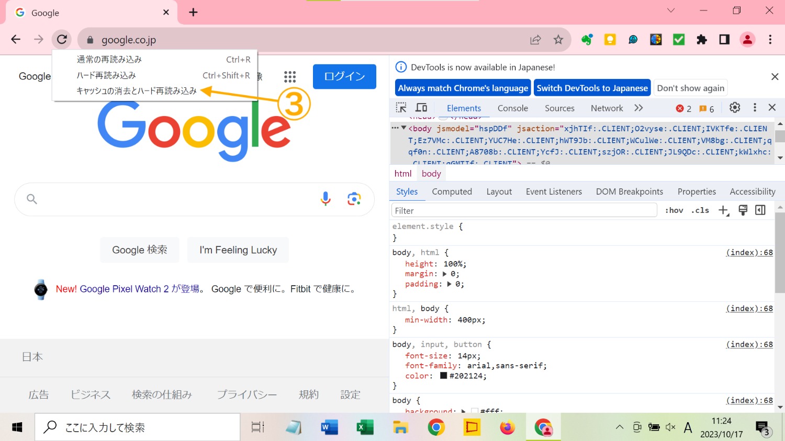The image size is (785, 441).
Task: Toggle computed styles sidebar icon
Action: [x=760, y=210]
